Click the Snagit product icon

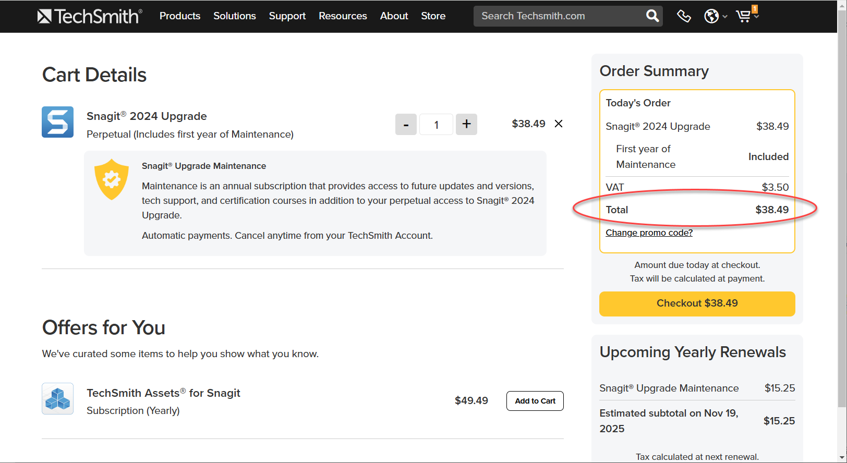[58, 122]
